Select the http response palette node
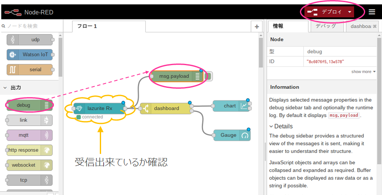The width and height of the screenshot is (382, 195). tap(29, 150)
